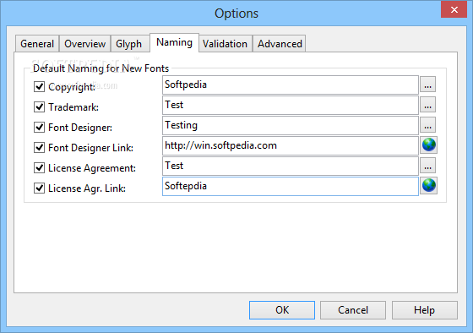Image resolution: width=473 pixels, height=333 pixels.
Task: Focus the Font Designer Link URL field
Action: coord(291,145)
